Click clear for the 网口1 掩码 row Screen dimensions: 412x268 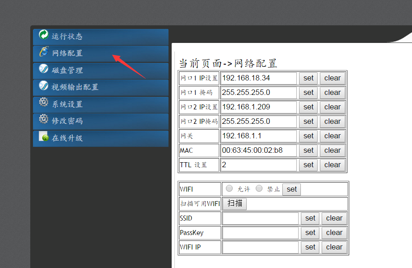(x=332, y=93)
